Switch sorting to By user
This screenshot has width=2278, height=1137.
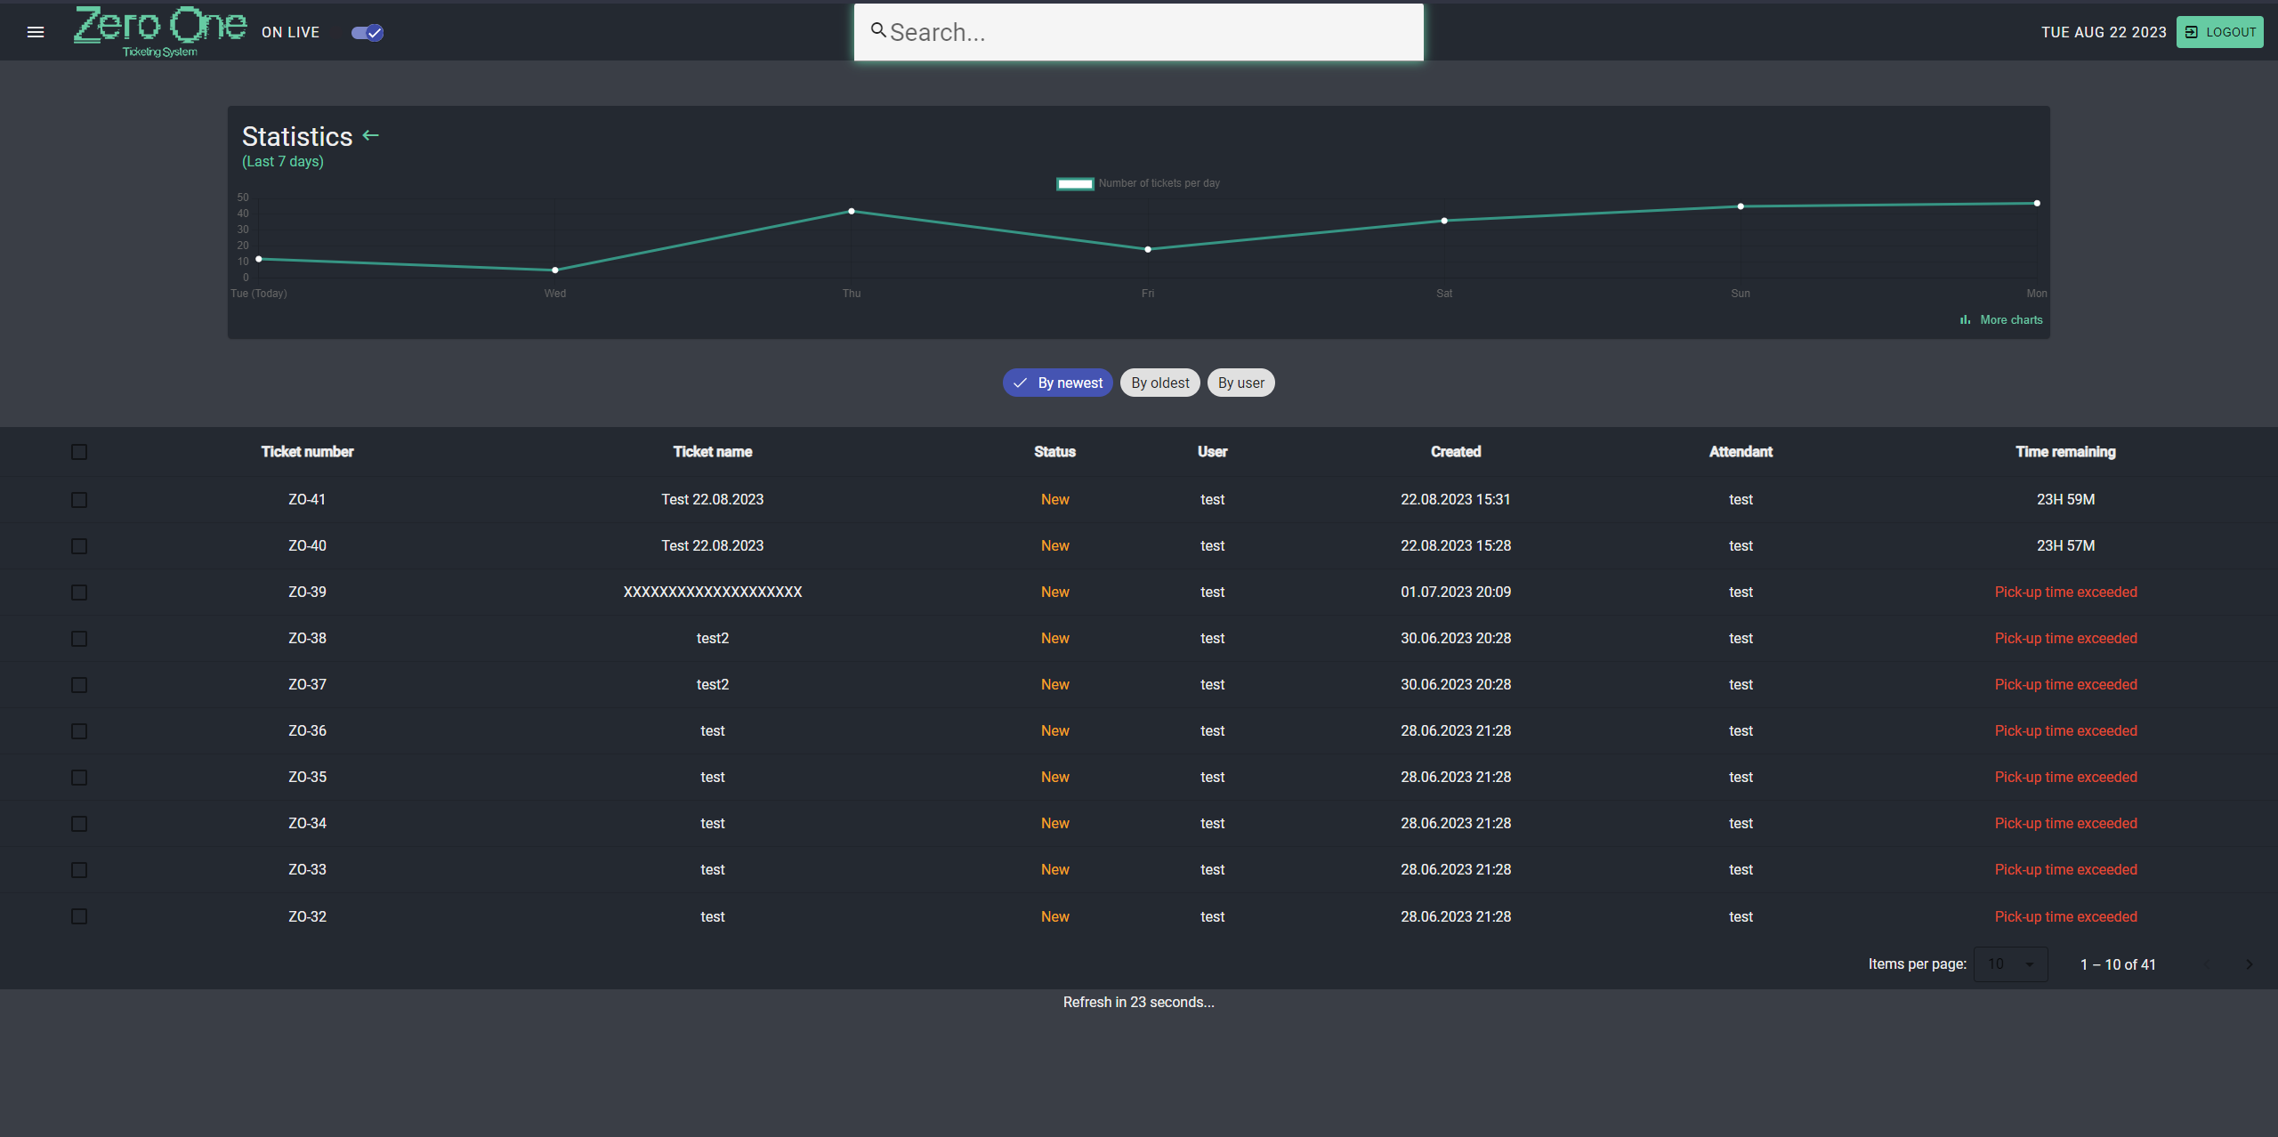point(1240,383)
